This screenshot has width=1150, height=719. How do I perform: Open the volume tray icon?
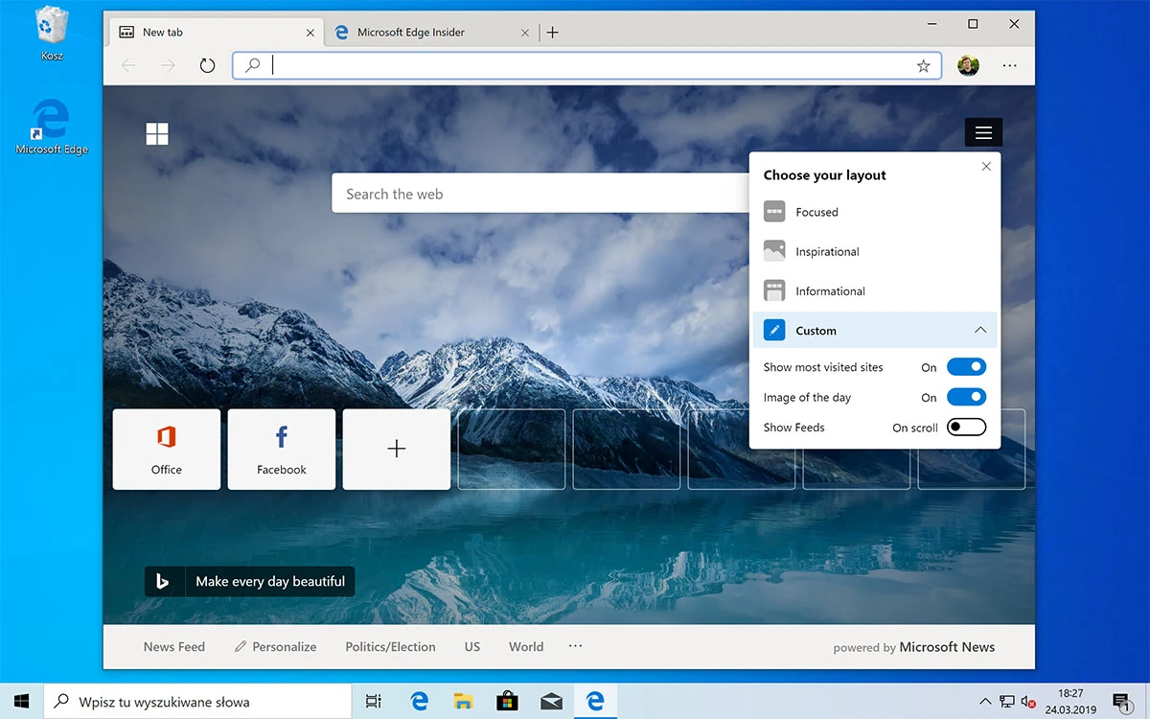tap(1029, 702)
